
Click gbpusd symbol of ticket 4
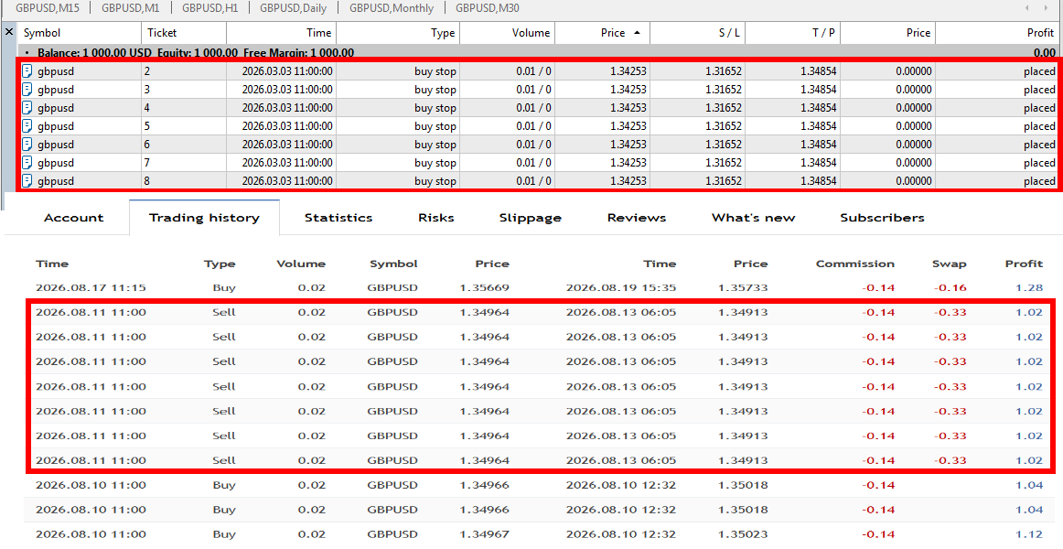click(x=57, y=108)
